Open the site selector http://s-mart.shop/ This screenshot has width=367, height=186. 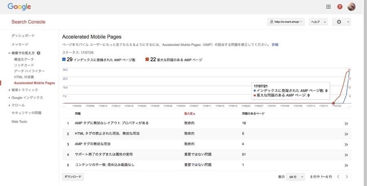(x=286, y=22)
